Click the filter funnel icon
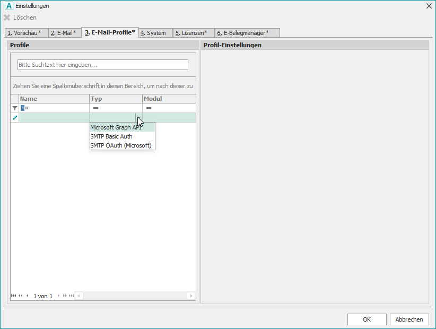This screenshot has width=436, height=329. point(15,108)
